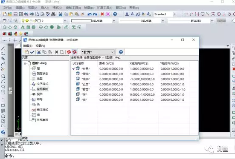235x159 pixels.
Task: Click the Cut scissors icon in main toolbar
Action: (61, 14)
